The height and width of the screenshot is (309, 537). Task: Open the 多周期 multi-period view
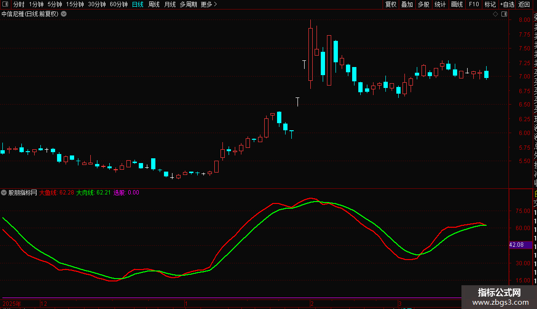point(188,4)
